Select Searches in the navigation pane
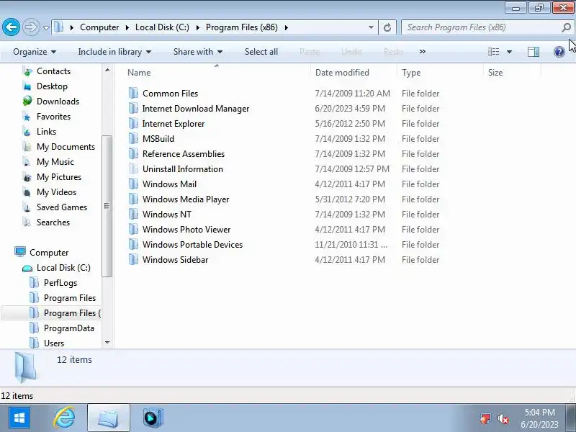This screenshot has width=576, height=432. (x=53, y=222)
